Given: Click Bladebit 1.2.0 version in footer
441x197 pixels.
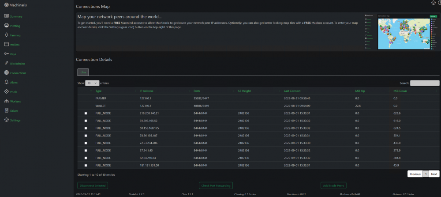Looking at the screenshot, I should point(136,194).
